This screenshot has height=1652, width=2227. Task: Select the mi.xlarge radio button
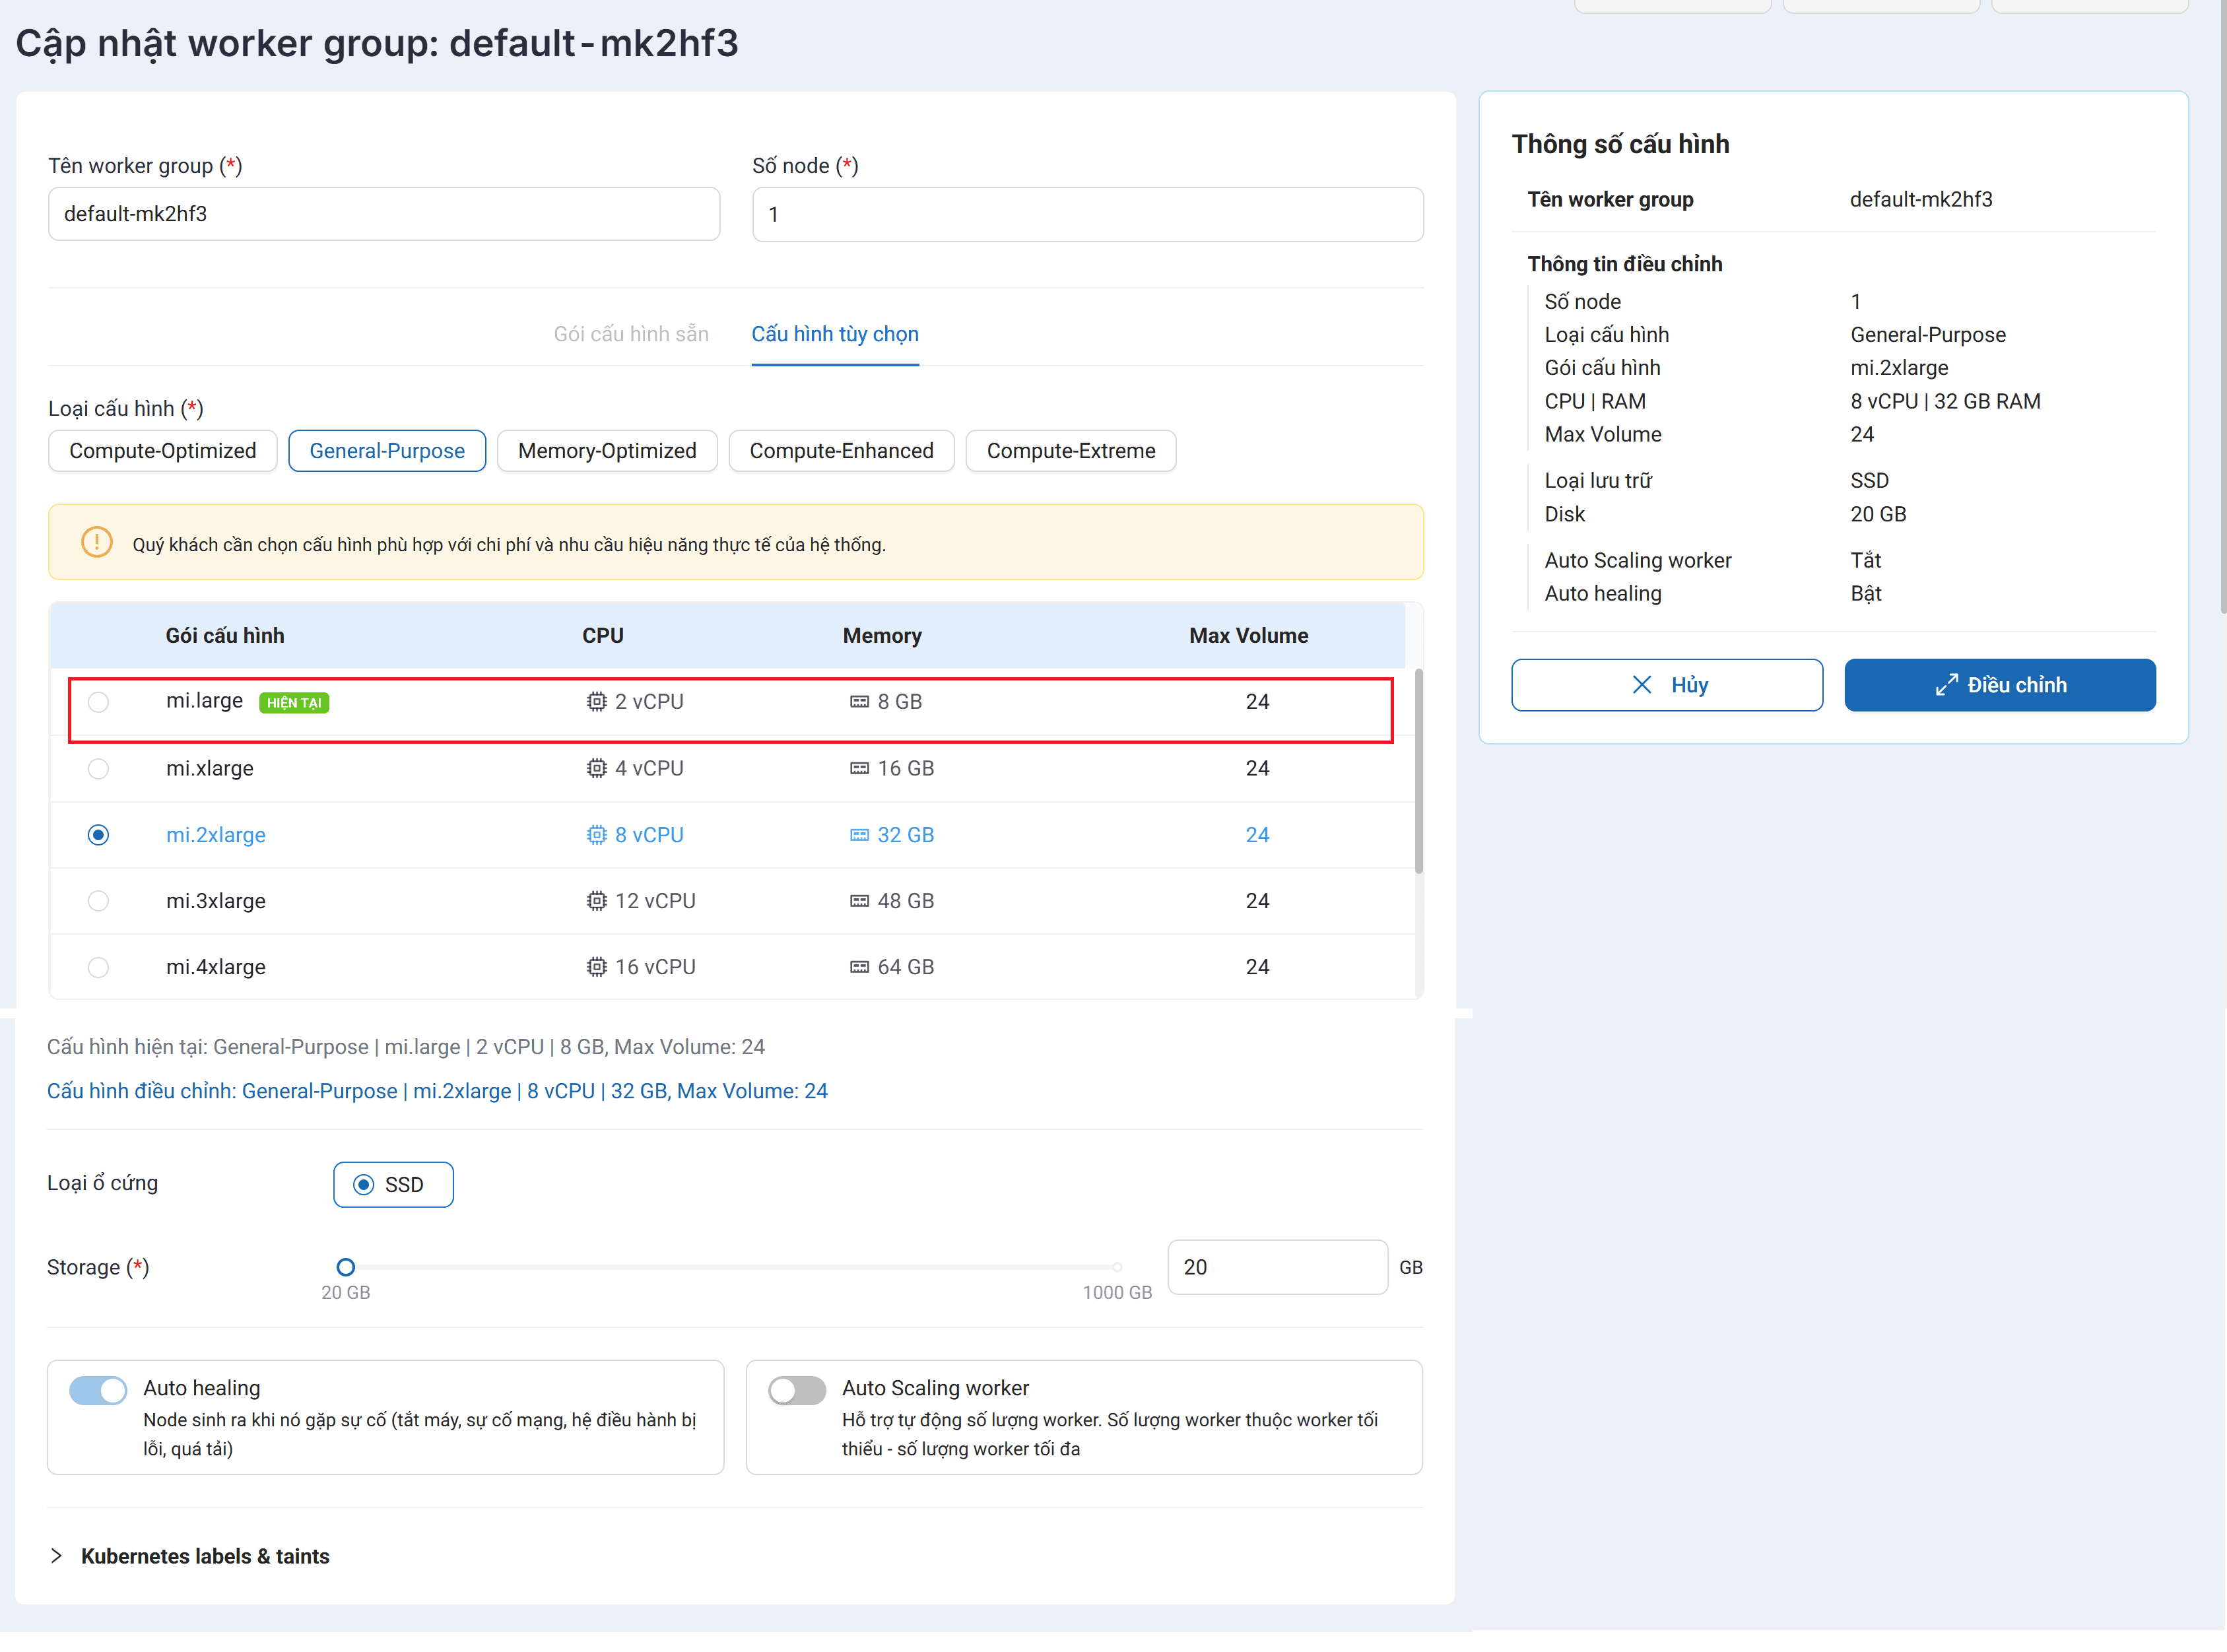(x=98, y=769)
